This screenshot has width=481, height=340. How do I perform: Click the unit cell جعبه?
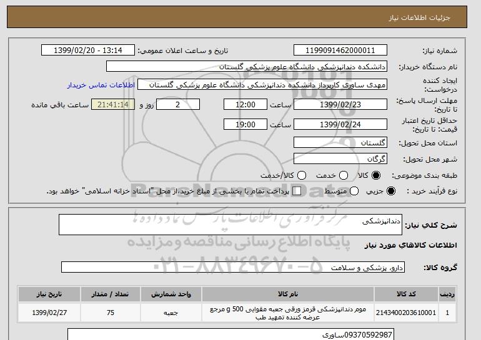tap(171, 313)
